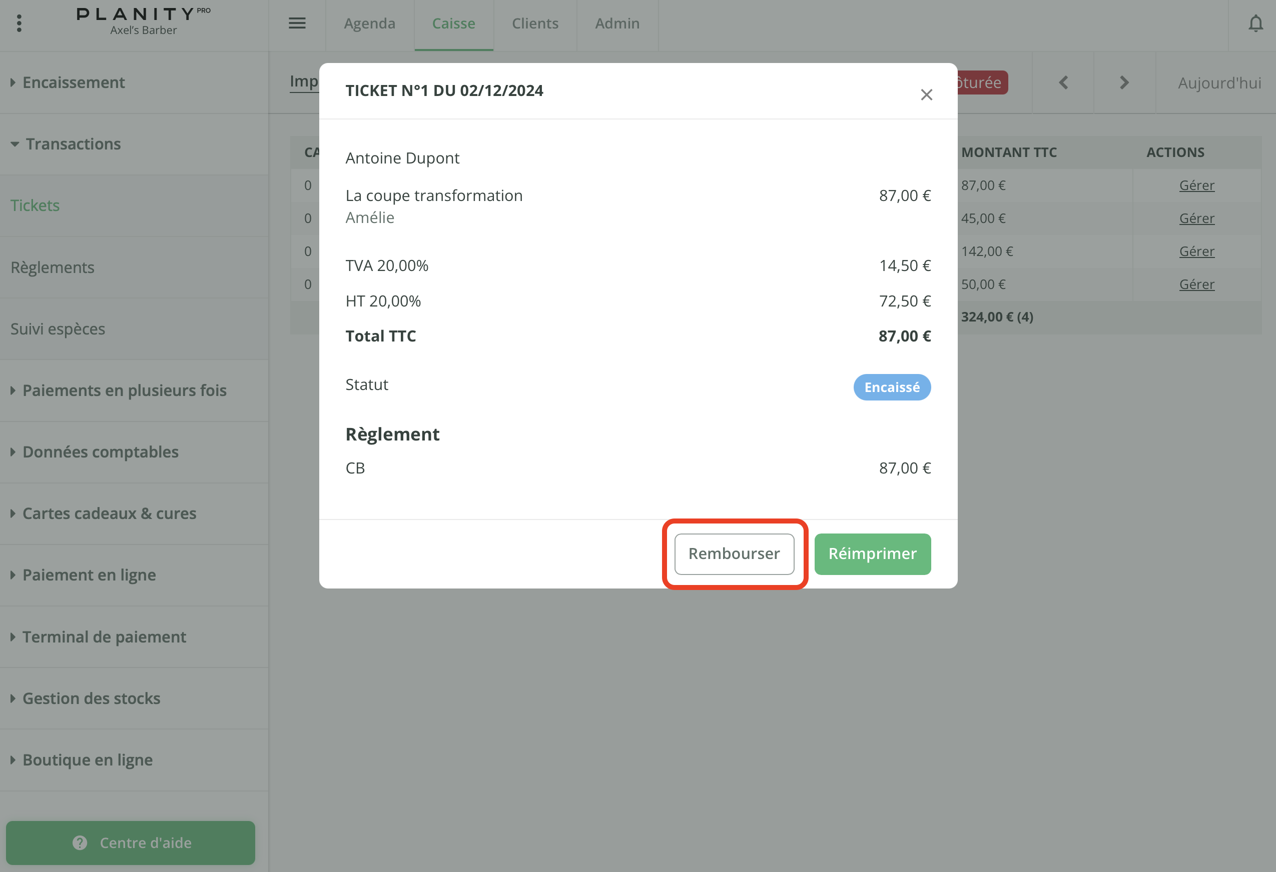Go to previous day arrow
1276x872 pixels.
tap(1063, 83)
